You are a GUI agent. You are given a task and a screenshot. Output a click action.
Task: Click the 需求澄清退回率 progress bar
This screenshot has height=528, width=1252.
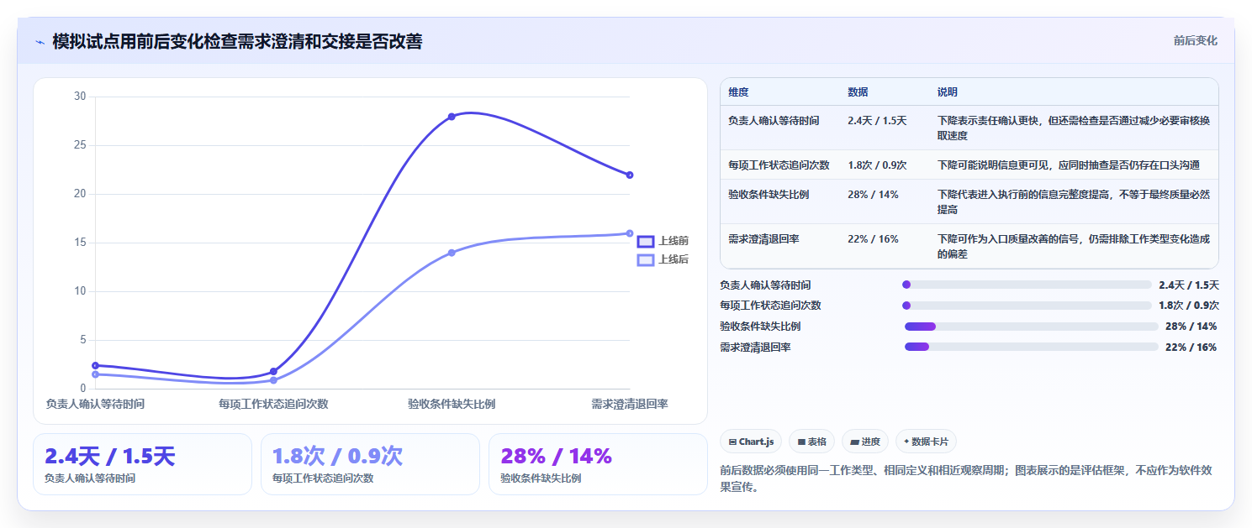[1031, 347]
